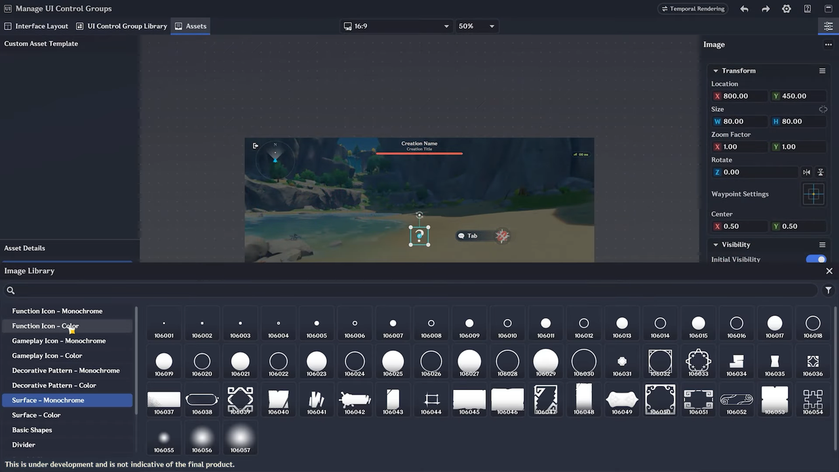This screenshot has width=839, height=472.
Task: Click the Image Library search box
Action: (x=412, y=290)
